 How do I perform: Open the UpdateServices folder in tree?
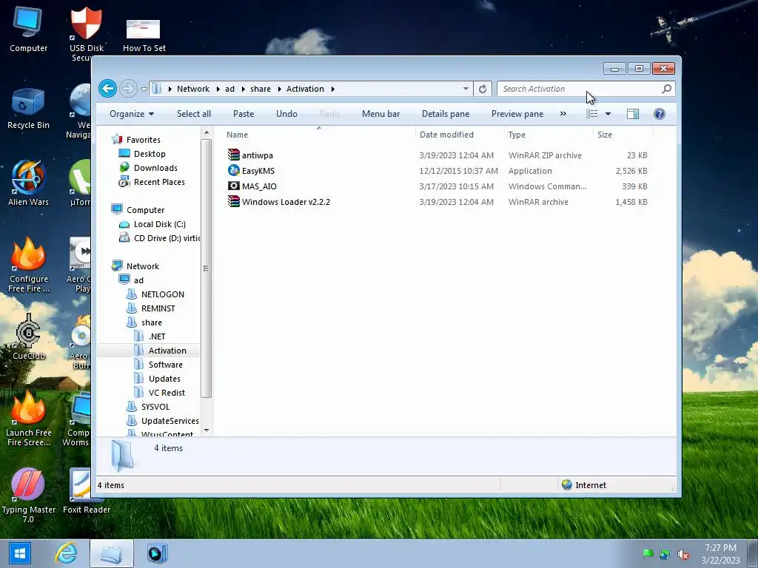click(x=170, y=421)
